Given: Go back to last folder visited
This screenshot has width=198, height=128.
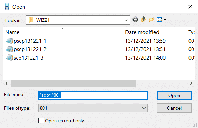Looking at the screenshot, I should (x=135, y=20).
